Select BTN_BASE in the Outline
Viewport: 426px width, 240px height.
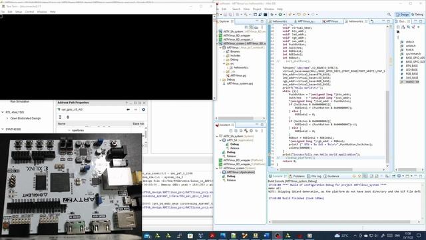coord(411,66)
